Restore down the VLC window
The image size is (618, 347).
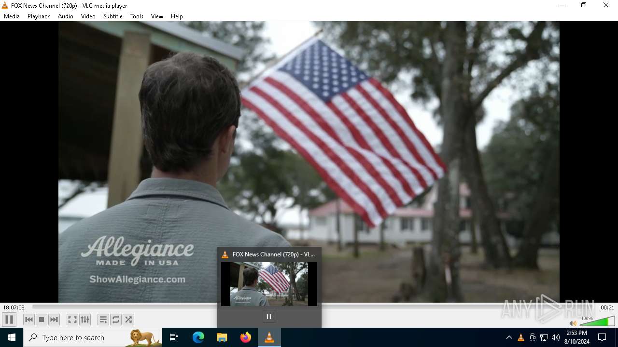(x=584, y=5)
